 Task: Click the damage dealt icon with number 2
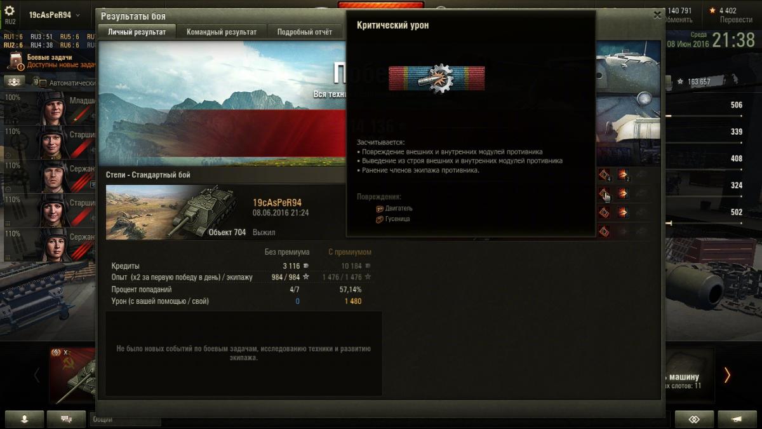point(624,175)
